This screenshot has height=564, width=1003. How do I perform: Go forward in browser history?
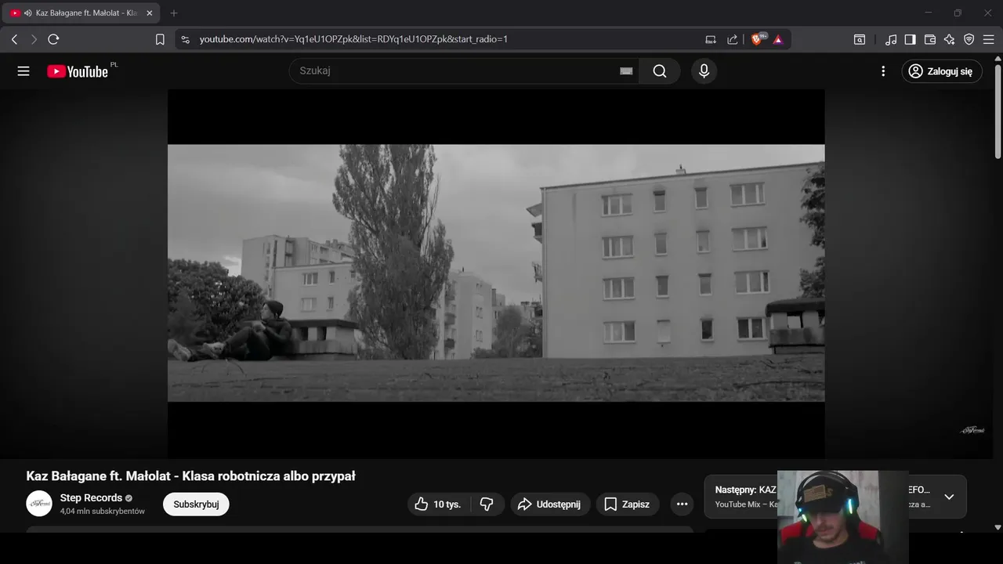[34, 39]
